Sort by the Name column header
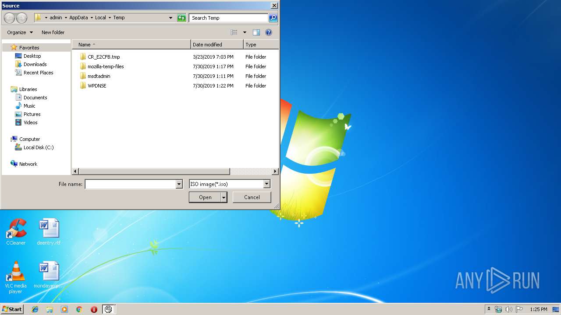The image size is (561, 315). pos(131,45)
